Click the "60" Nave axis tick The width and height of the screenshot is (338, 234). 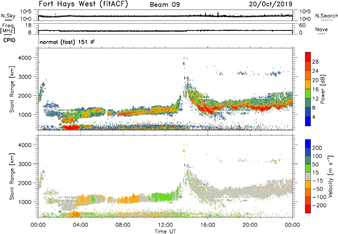(x=302, y=25)
